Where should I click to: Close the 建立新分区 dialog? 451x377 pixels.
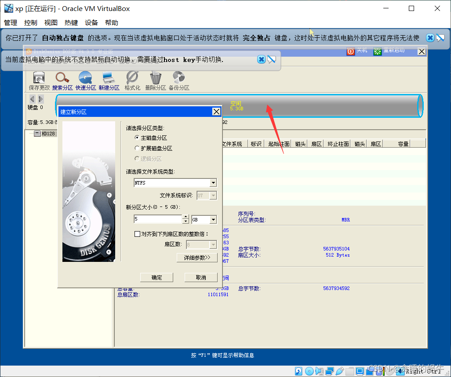pyautogui.click(x=216, y=112)
